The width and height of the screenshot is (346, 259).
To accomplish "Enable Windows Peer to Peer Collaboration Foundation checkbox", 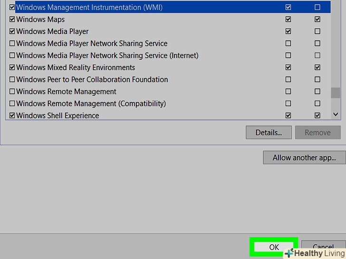I will 12,79.
